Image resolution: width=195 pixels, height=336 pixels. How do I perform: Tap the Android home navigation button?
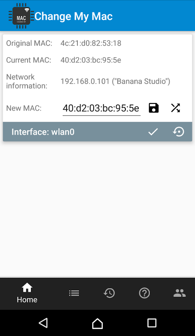(x=97, y=323)
